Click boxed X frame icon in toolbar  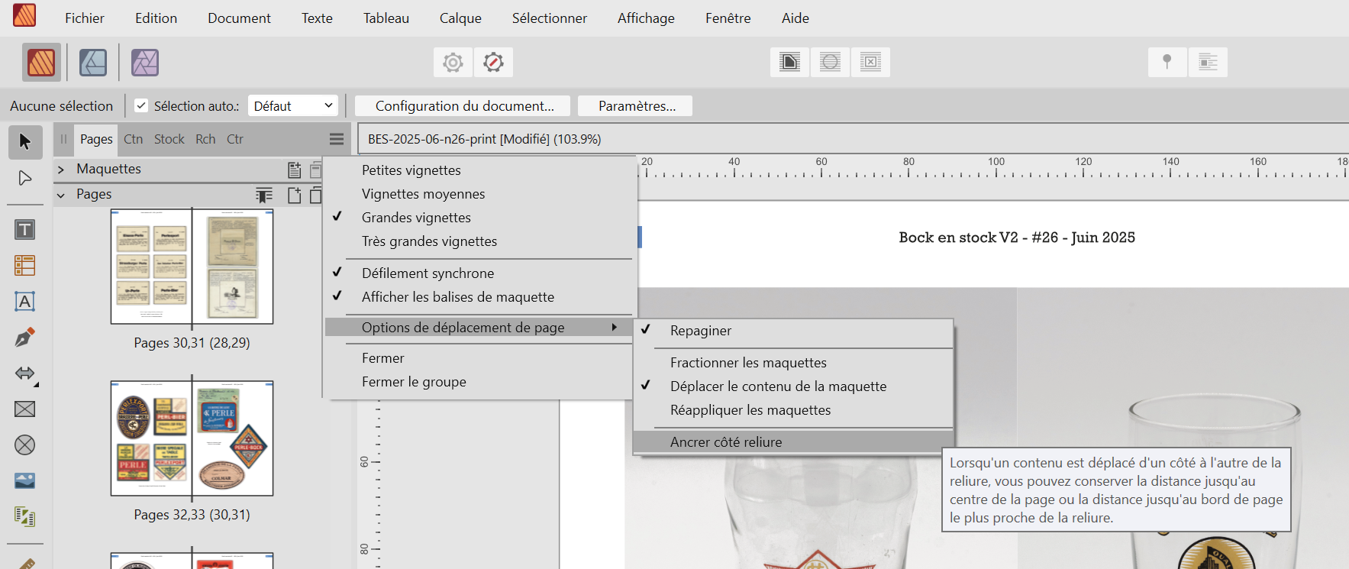click(871, 62)
